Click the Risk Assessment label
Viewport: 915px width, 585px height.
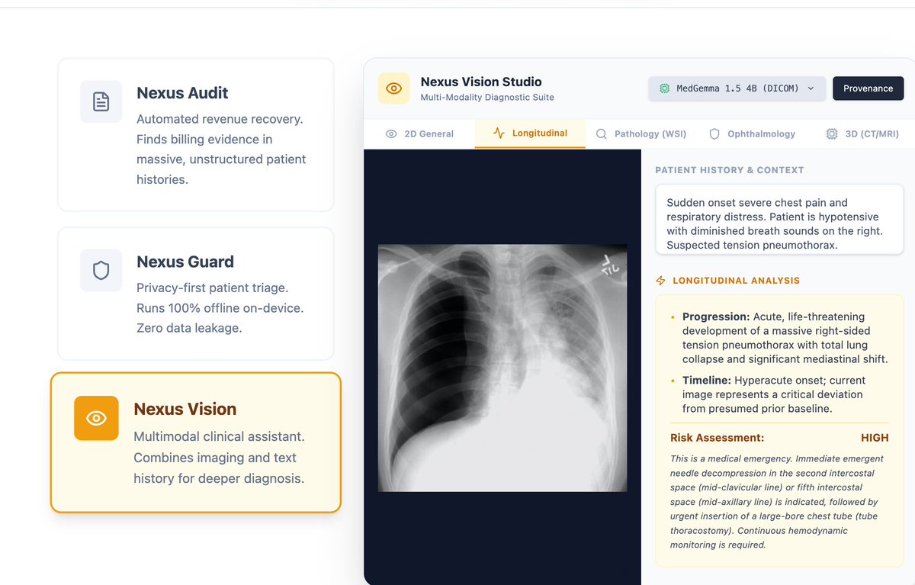(717, 438)
